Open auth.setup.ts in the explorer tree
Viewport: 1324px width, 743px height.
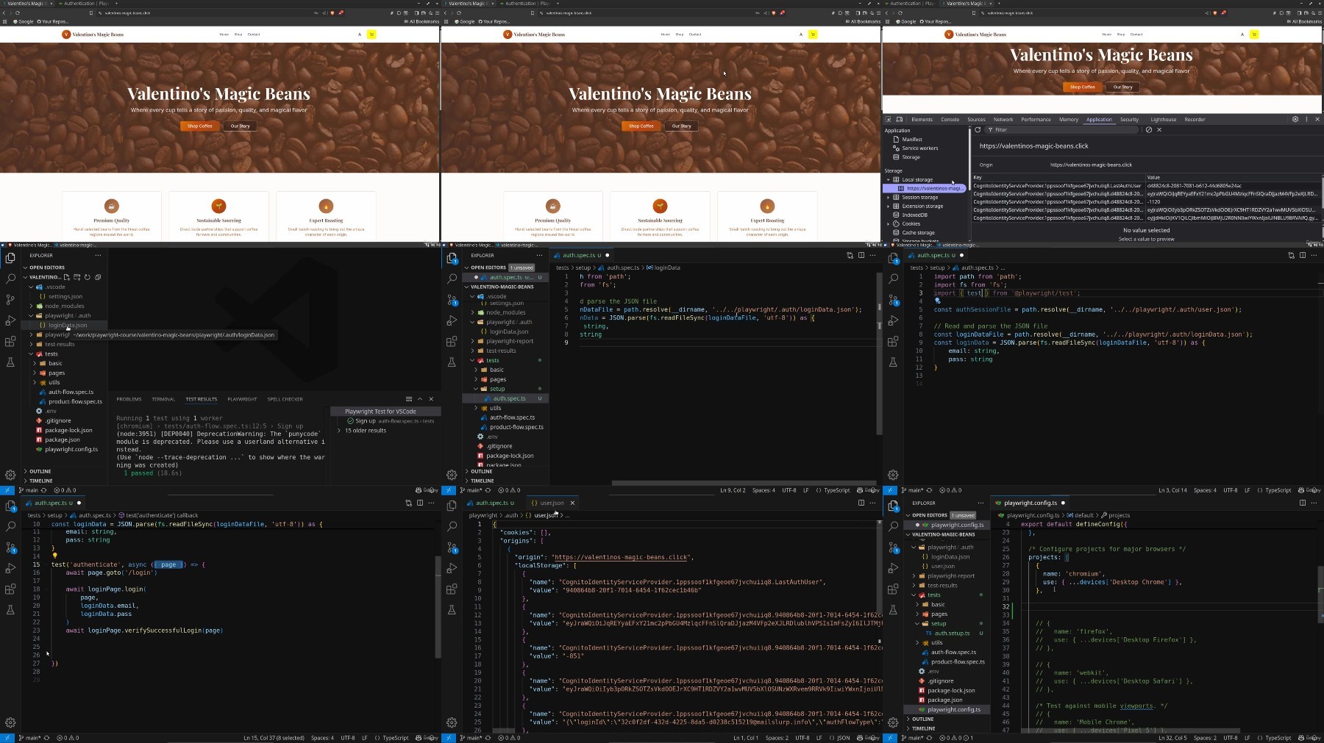(952, 633)
